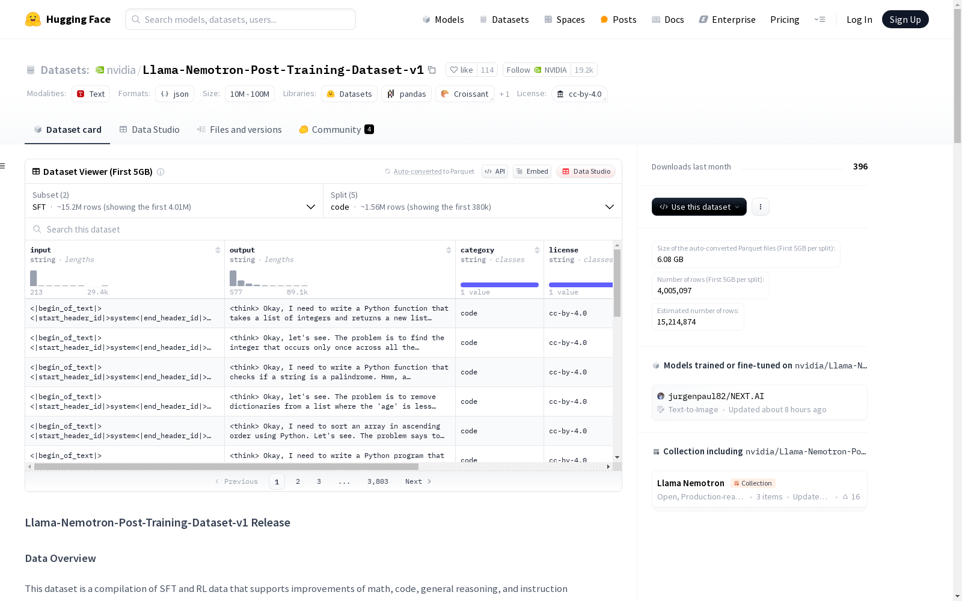
Task: Open the navigation overflow menu icon
Action: pyautogui.click(x=820, y=19)
